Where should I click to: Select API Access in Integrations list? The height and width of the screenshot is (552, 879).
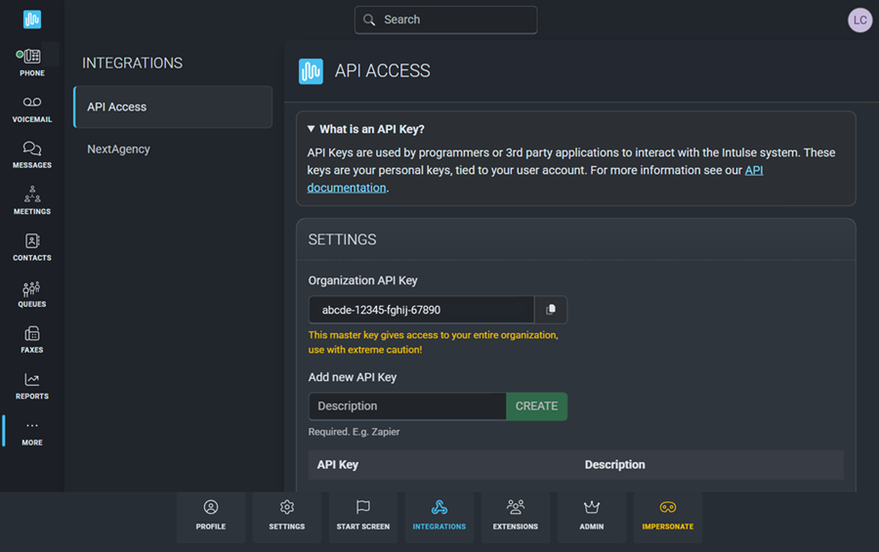click(173, 107)
